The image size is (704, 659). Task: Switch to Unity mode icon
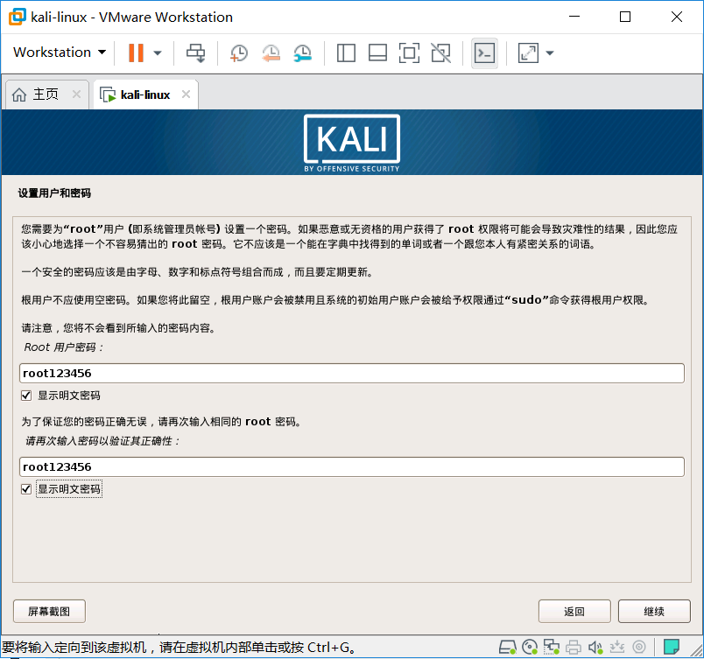coord(441,53)
